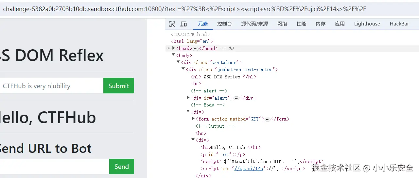Open the //uj.ci/14s script source link

pos(249,169)
